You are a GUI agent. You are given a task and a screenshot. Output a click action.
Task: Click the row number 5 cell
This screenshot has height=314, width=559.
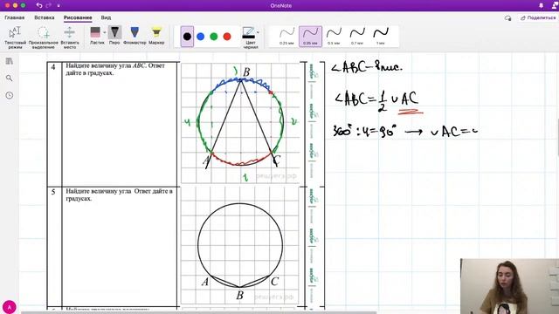point(54,246)
